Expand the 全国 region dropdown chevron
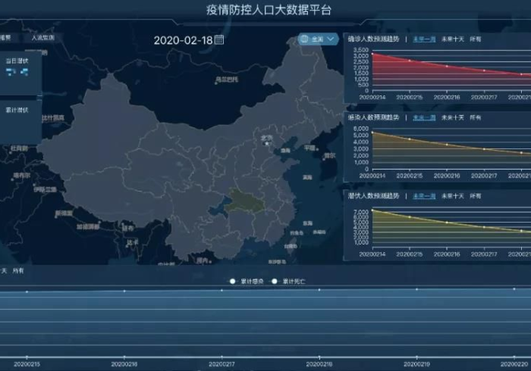531x371 pixels. click(x=331, y=39)
